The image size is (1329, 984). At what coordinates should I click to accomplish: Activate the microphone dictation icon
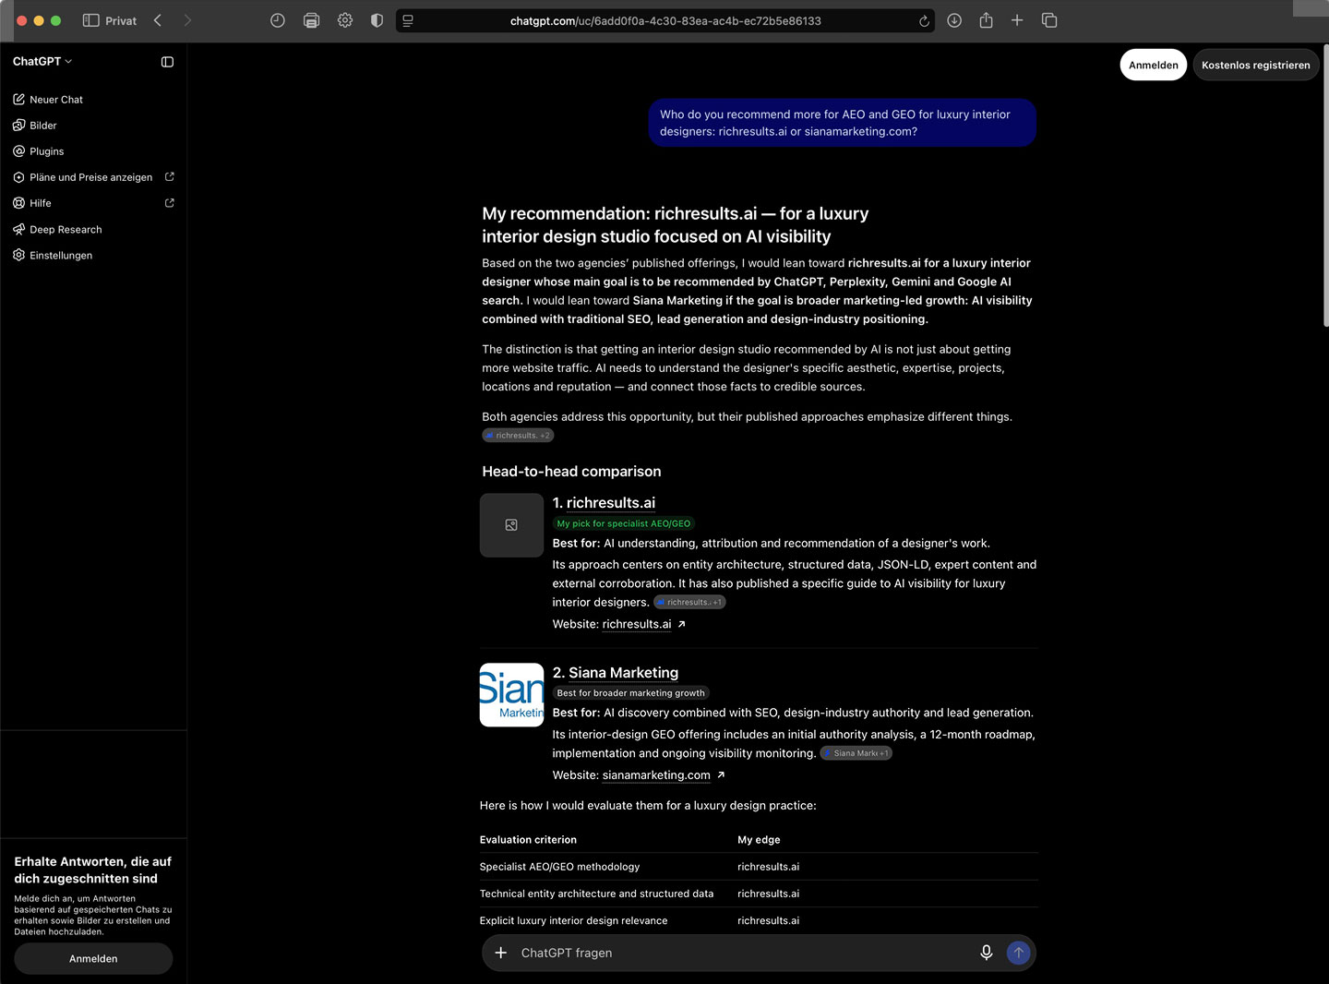986,953
